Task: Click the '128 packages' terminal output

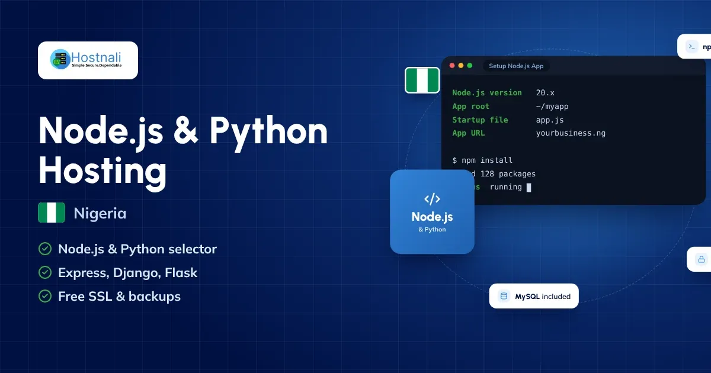Action: pos(508,174)
